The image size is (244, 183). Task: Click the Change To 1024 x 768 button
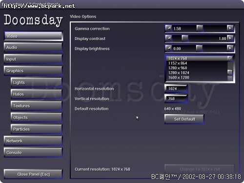tap(200, 169)
